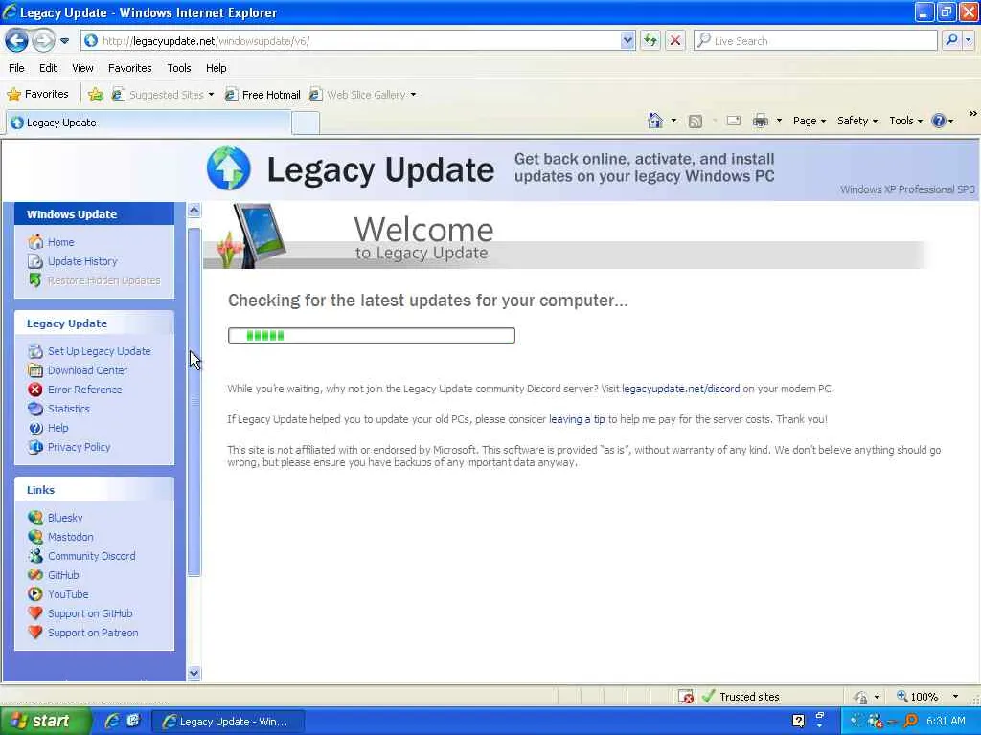Click sidebar scrollbar down arrow

point(194,673)
